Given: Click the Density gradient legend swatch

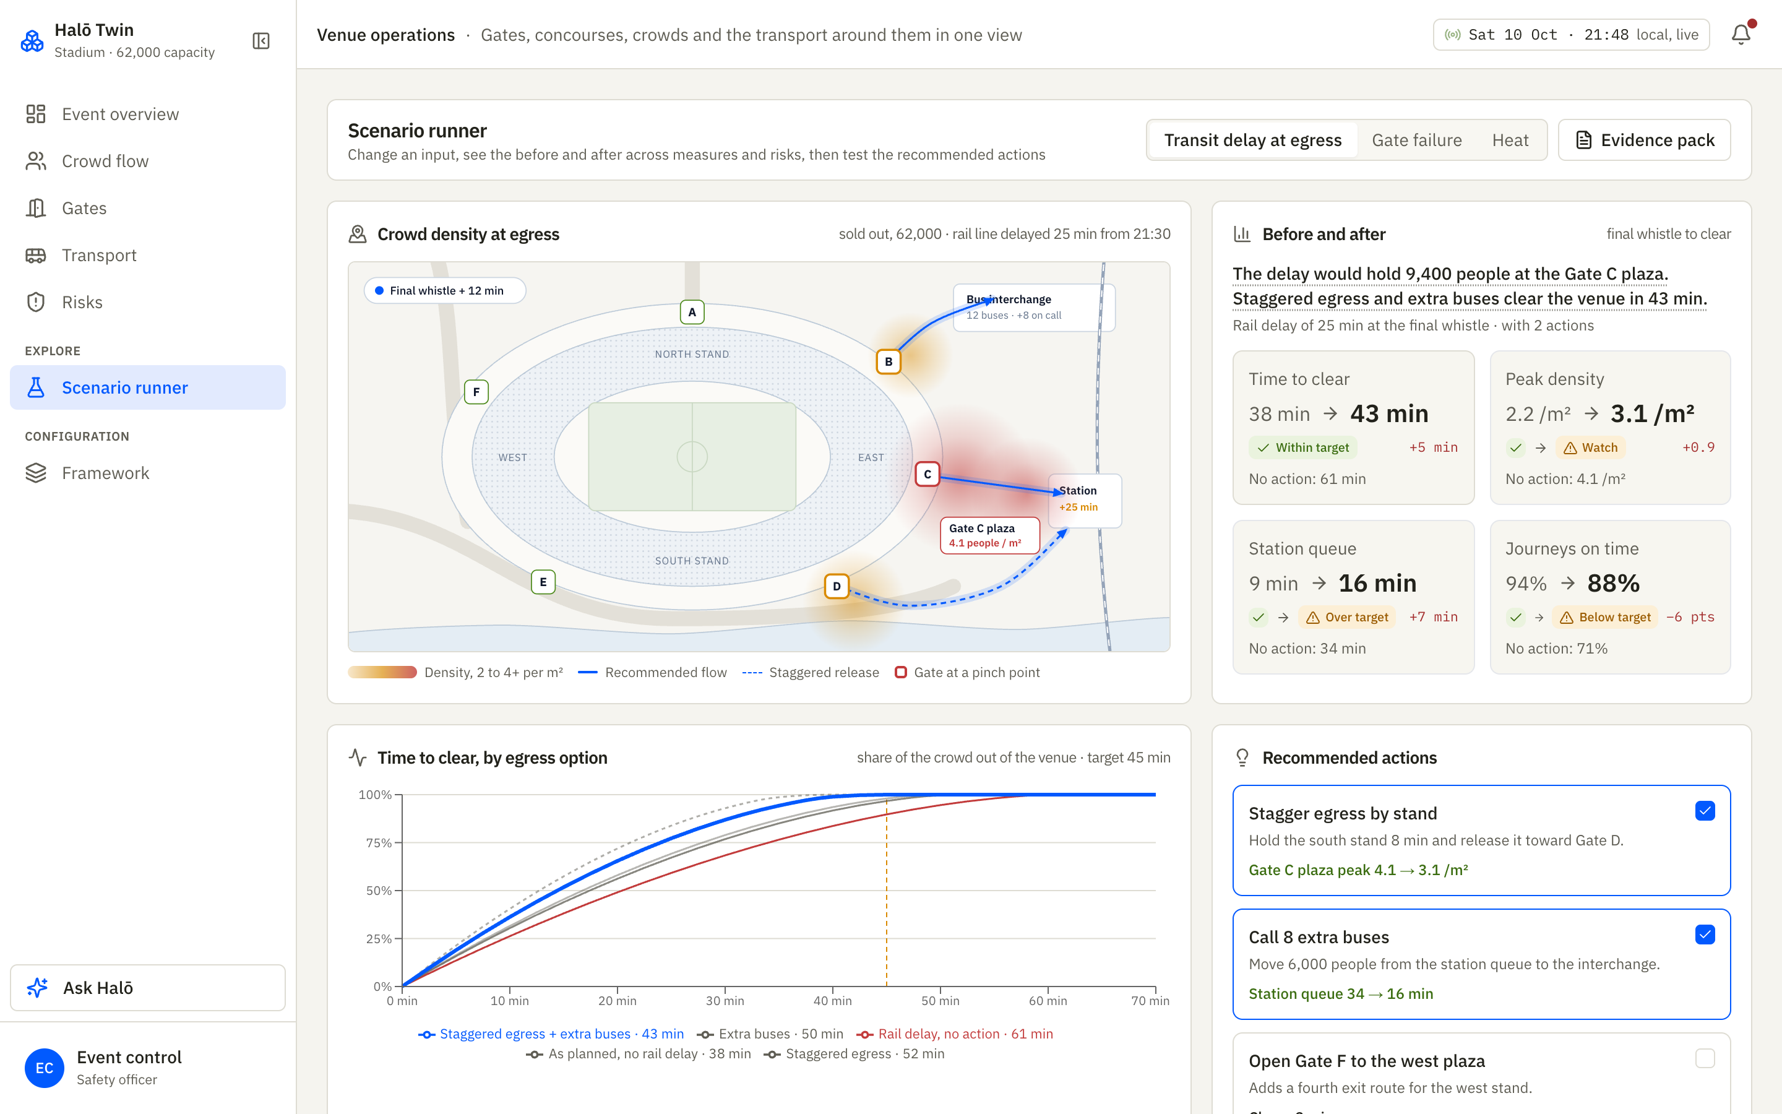Looking at the screenshot, I should tap(382, 672).
